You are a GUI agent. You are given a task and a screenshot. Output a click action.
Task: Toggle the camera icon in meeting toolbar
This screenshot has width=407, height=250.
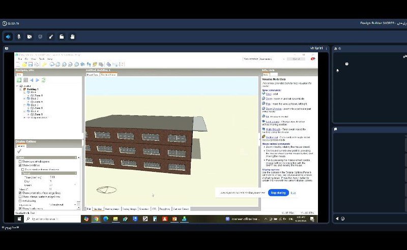point(30,37)
